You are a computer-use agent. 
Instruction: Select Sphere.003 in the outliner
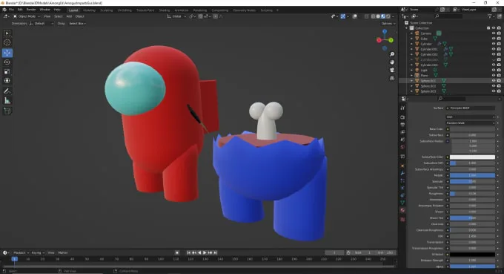click(x=428, y=91)
